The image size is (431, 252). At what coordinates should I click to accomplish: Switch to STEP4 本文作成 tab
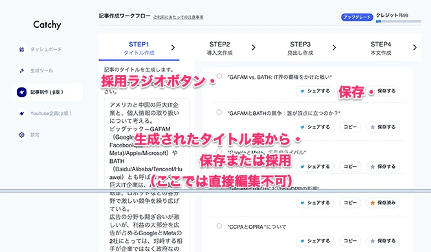tap(381, 48)
